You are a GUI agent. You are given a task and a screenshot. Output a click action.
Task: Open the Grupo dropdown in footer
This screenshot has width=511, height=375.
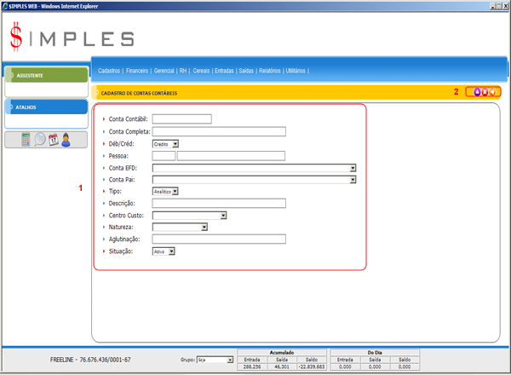pos(214,361)
